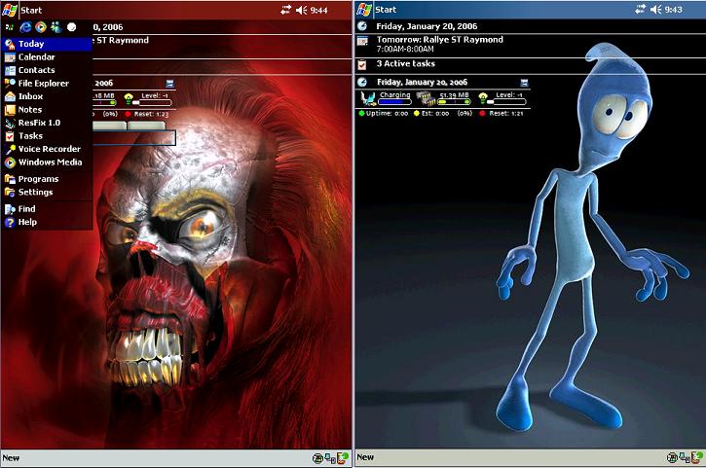706x468 pixels.
Task: Open Inbox from the Start menu
Action: click(47, 96)
